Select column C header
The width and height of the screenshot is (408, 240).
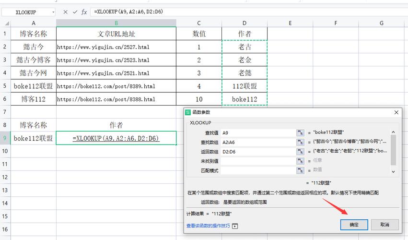pyautogui.click(x=199, y=23)
